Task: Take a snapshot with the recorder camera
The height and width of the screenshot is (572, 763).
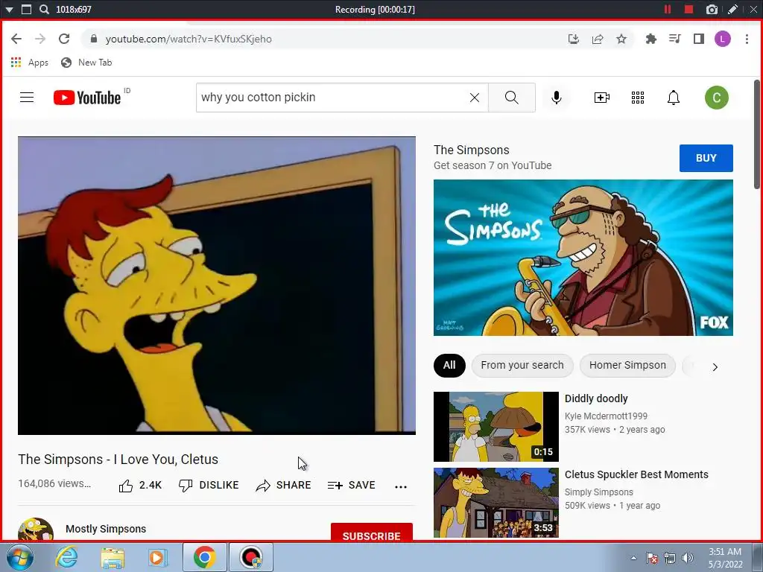Action: [712, 9]
